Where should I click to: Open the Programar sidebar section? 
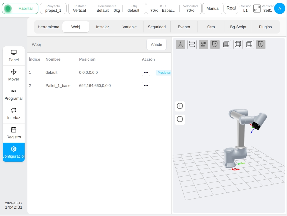tap(14, 94)
